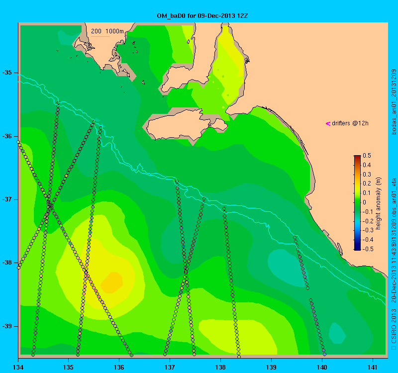
Task: Click the '139' longitude axis label
Action: coord(271,367)
